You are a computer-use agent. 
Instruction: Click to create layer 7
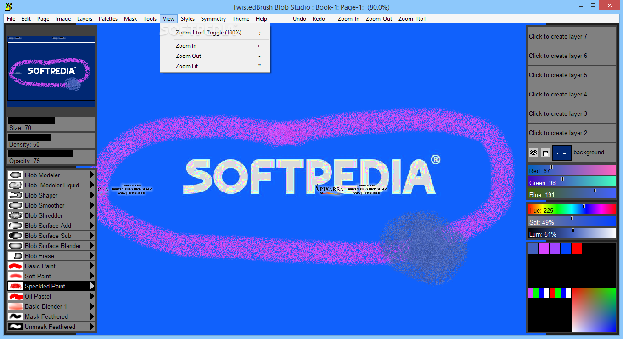(x=571, y=36)
